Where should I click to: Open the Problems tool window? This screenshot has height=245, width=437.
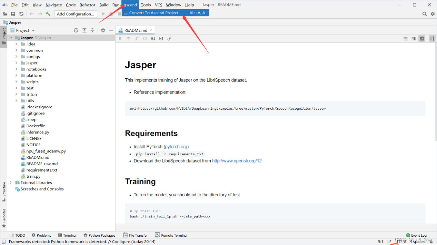point(41,235)
